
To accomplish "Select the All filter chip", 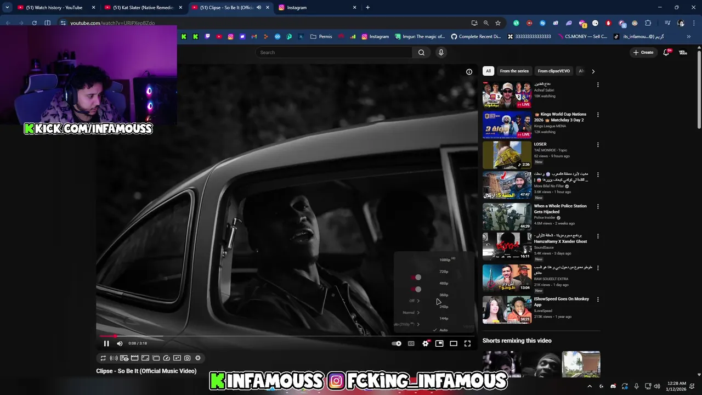I will tap(488, 71).
